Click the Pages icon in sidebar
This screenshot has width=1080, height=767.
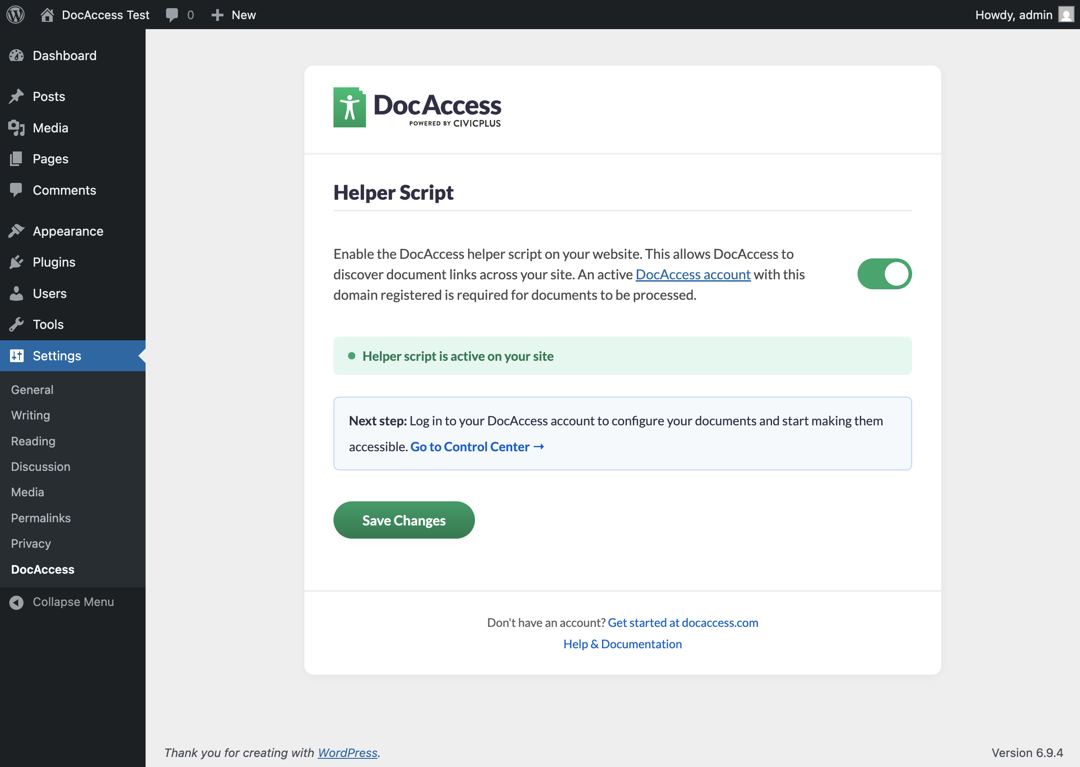(x=16, y=159)
